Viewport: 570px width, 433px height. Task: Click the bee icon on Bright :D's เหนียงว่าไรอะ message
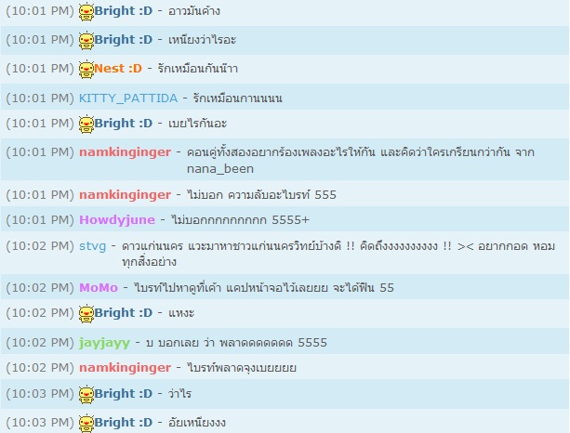(x=86, y=40)
